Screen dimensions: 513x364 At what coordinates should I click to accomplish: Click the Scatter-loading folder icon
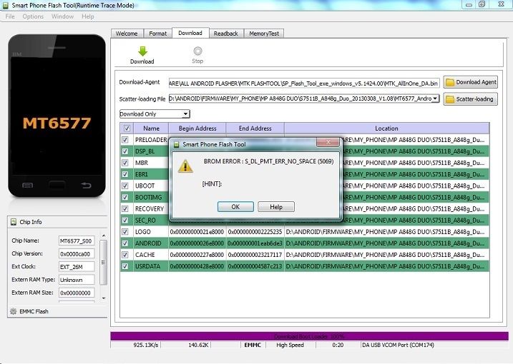[450, 99]
